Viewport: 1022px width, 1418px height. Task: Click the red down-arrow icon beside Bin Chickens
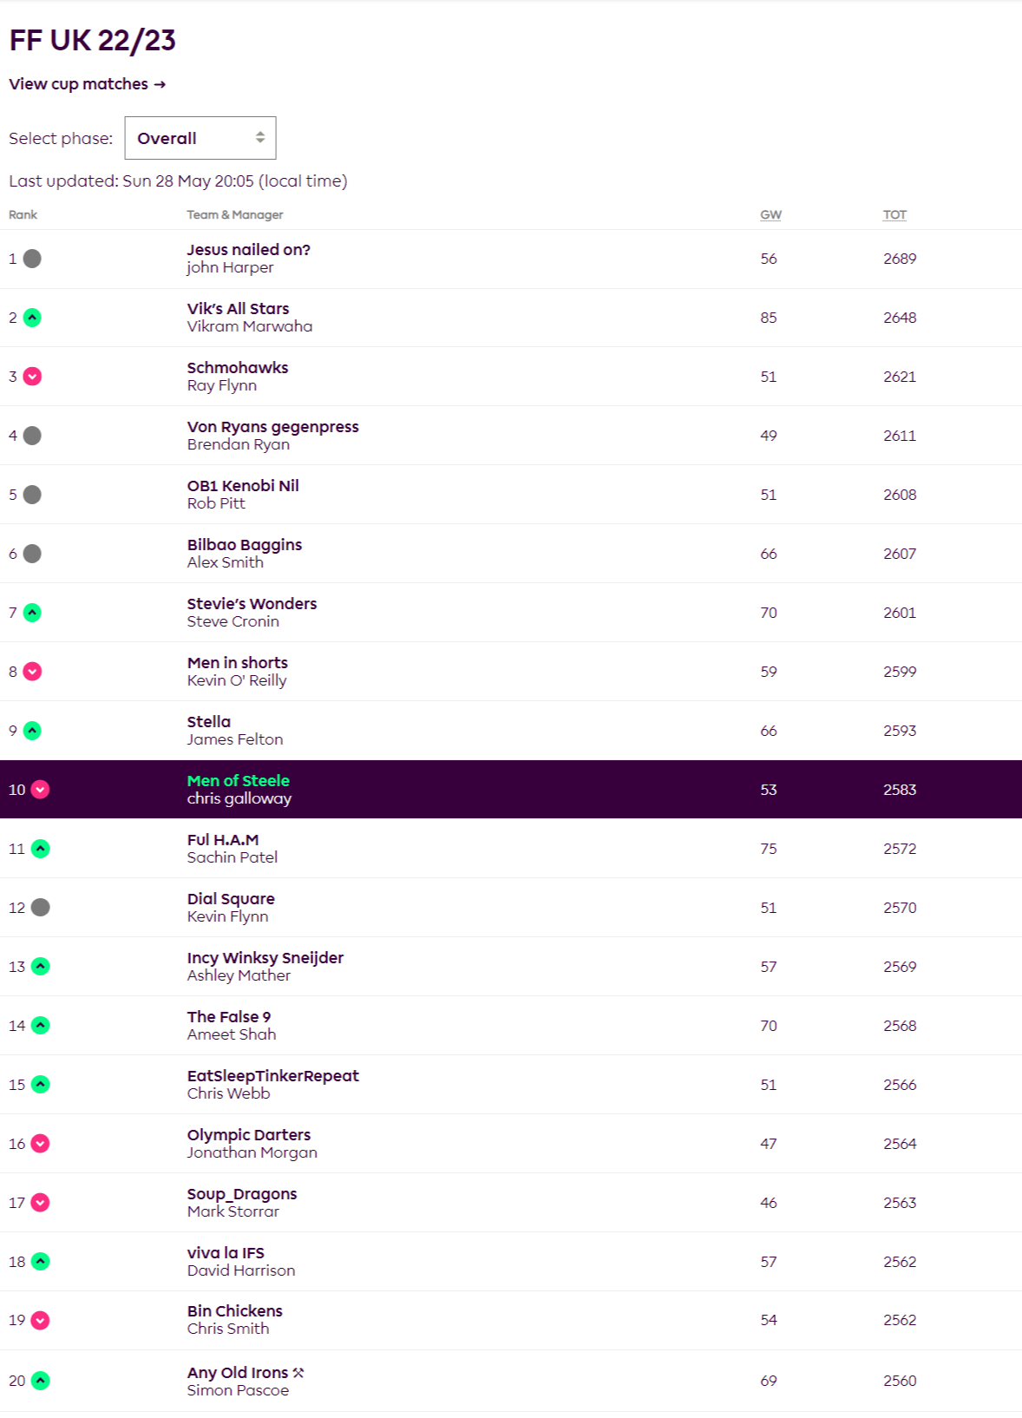[40, 1321]
